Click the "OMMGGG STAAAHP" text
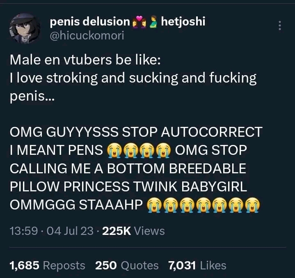295x278 pixels. [x=76, y=205]
